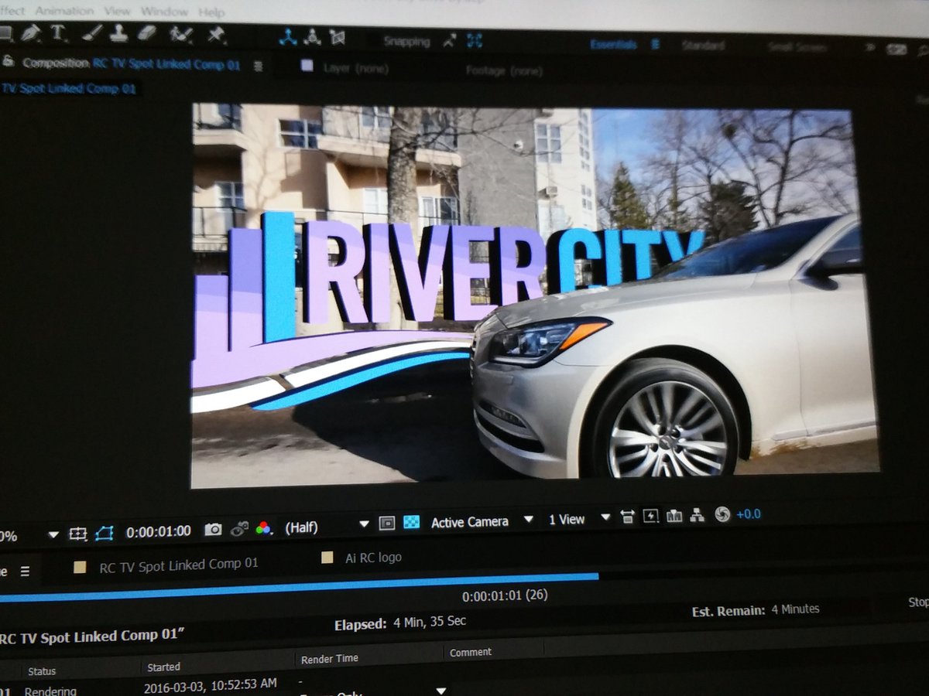
Task: Select the View Axis Mode icon
Action: coord(338,36)
